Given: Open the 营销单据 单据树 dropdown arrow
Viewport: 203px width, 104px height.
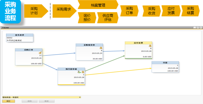Looking at the screenshot, I should (x=80, y=97).
